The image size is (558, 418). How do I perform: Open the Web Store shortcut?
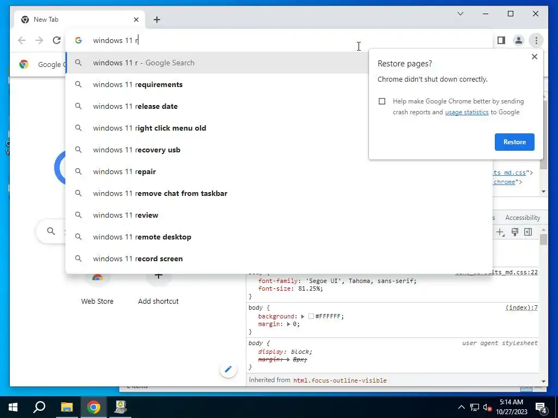97,288
